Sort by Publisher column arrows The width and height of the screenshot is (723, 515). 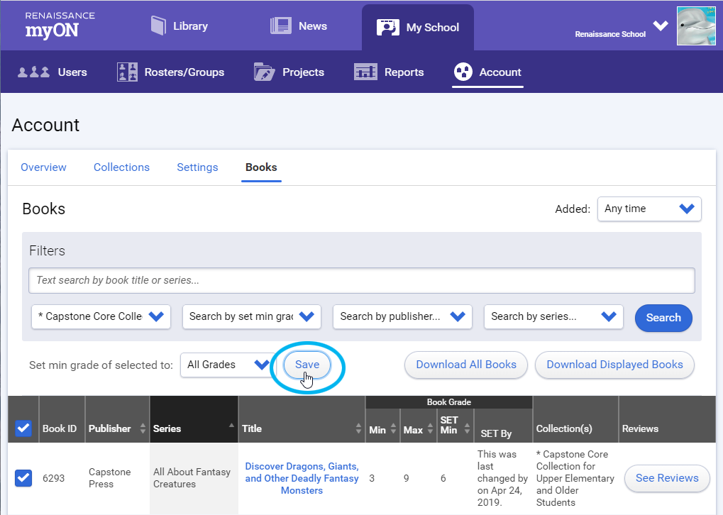(x=143, y=428)
